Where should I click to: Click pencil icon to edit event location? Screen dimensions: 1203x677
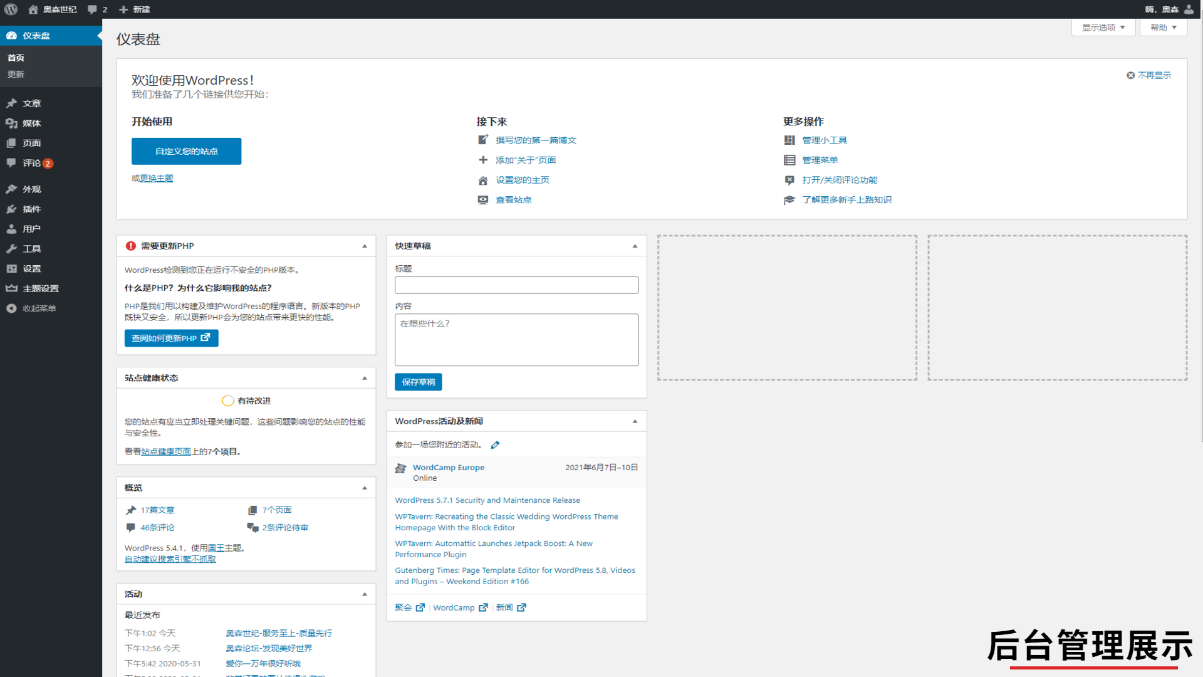[495, 445]
